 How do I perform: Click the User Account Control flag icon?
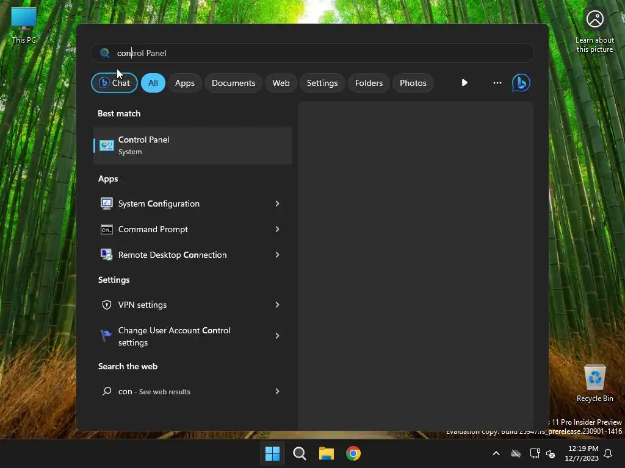[x=106, y=336]
